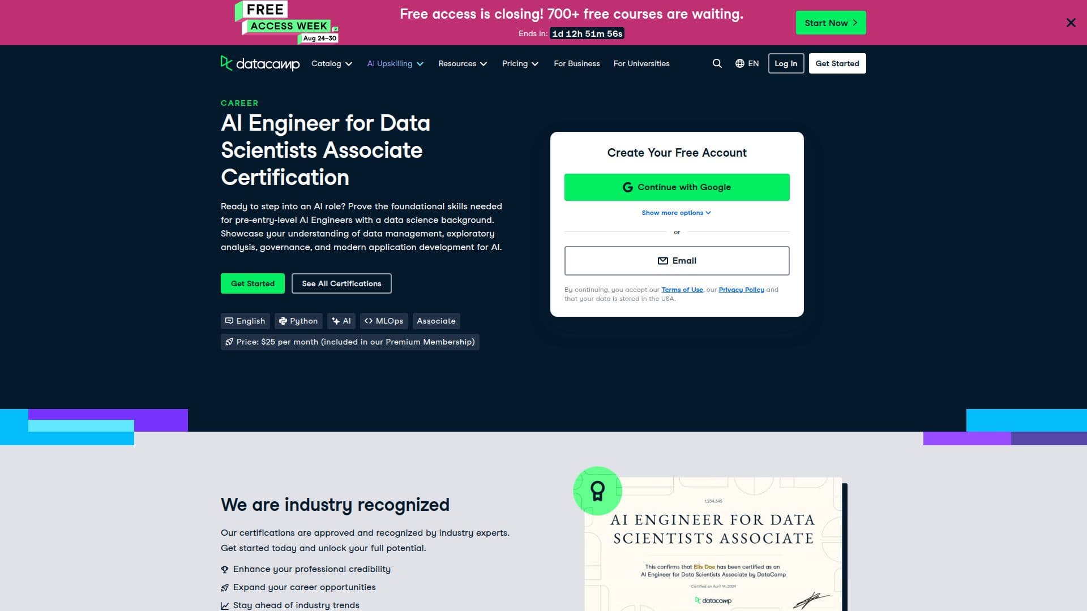
Task: Close the promo banner with X
Action: click(x=1071, y=23)
